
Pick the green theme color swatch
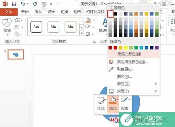pos(157,14)
